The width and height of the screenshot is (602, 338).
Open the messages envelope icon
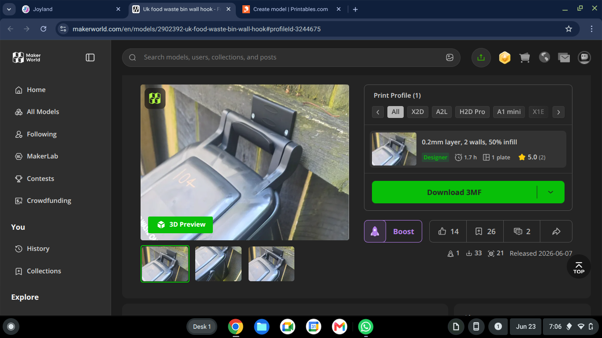[x=564, y=58]
